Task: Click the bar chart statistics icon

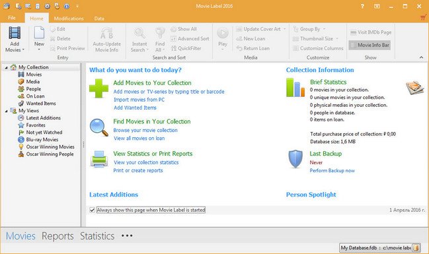Action: point(295,87)
